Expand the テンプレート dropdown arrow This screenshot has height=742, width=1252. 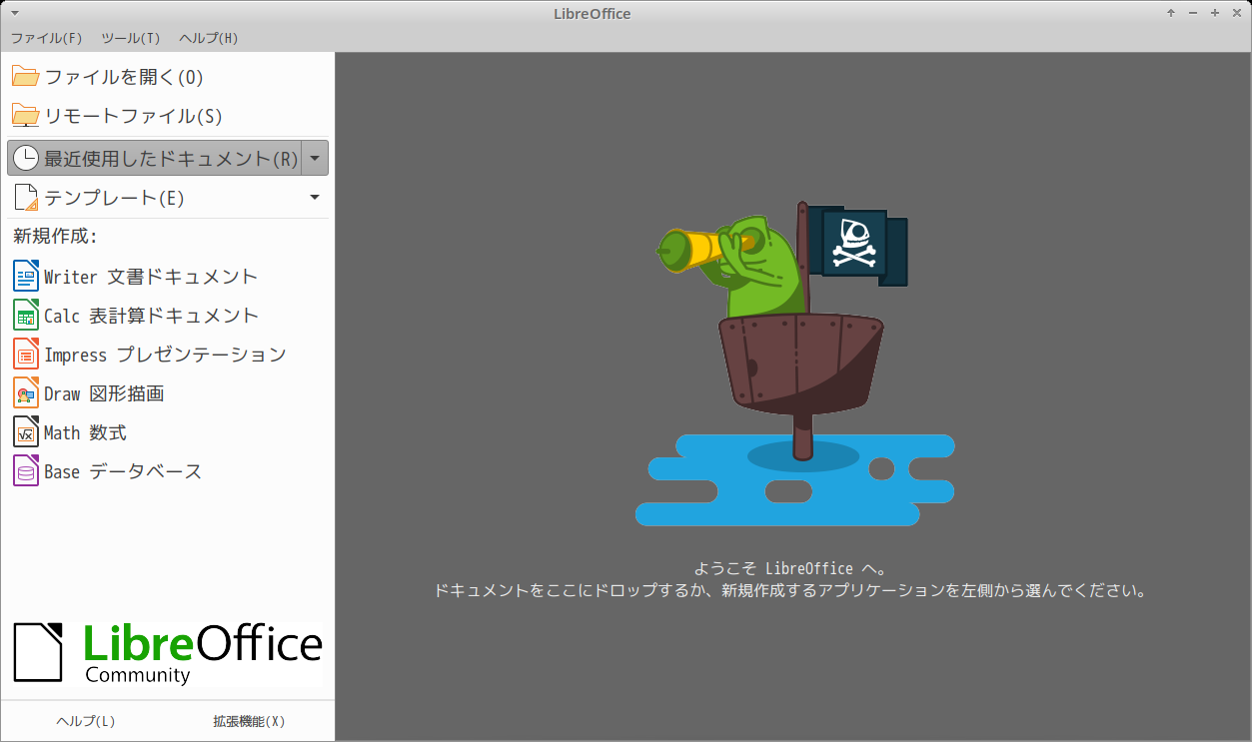click(x=315, y=198)
